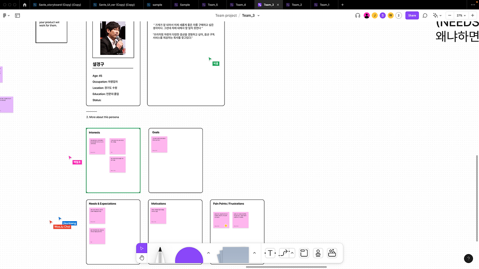
Task: Toggle the sidebar layout panel
Action: [17, 15]
